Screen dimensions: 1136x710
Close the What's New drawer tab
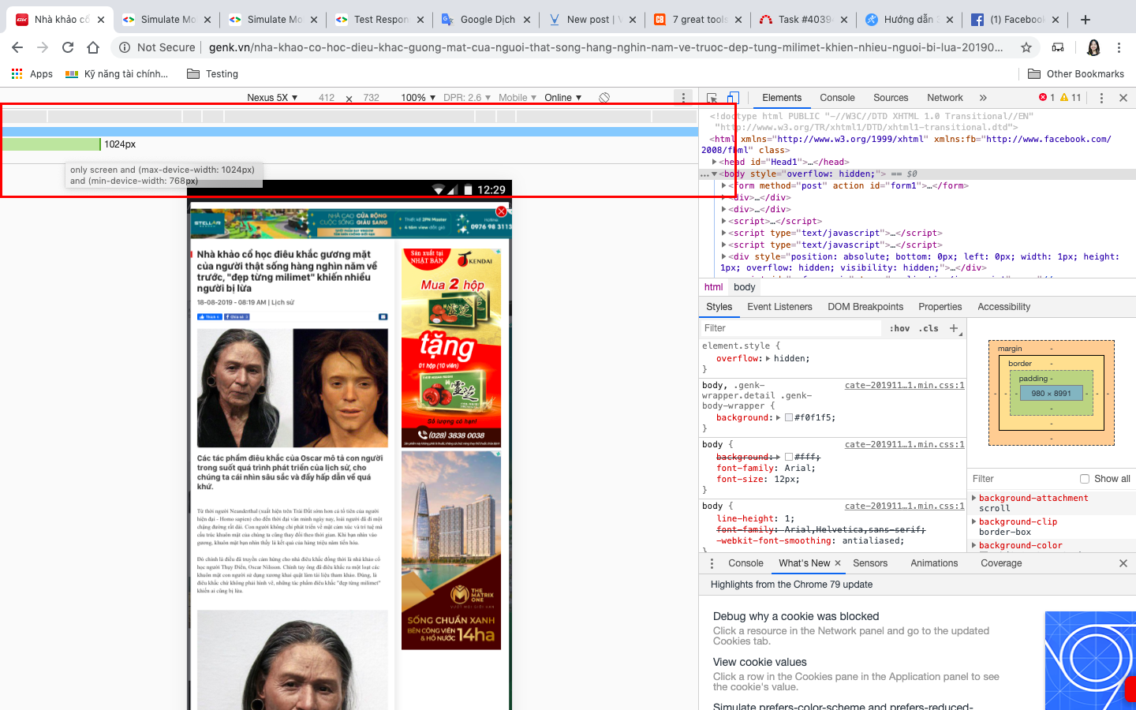tap(838, 563)
